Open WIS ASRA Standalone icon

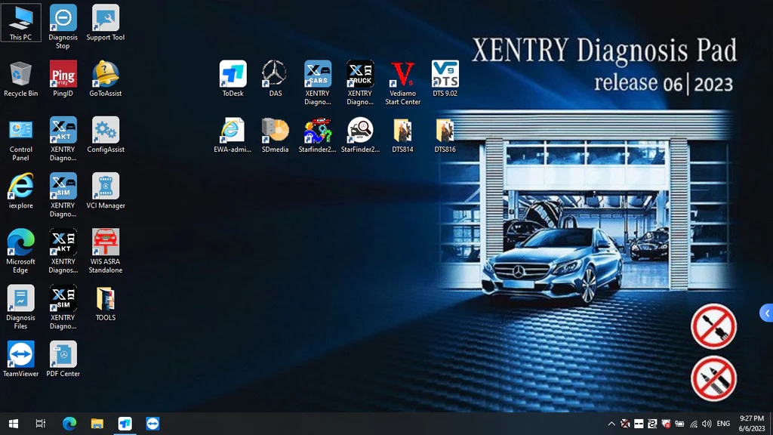pyautogui.click(x=106, y=242)
